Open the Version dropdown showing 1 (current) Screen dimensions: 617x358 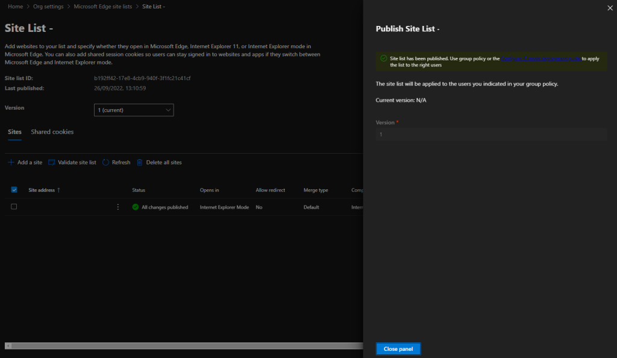[134, 110]
